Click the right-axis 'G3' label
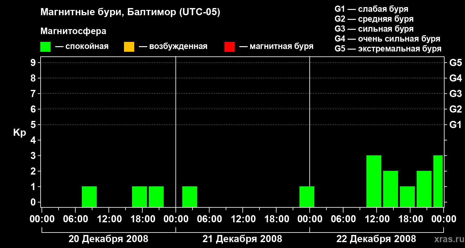This screenshot has height=248, width=465. [455, 94]
